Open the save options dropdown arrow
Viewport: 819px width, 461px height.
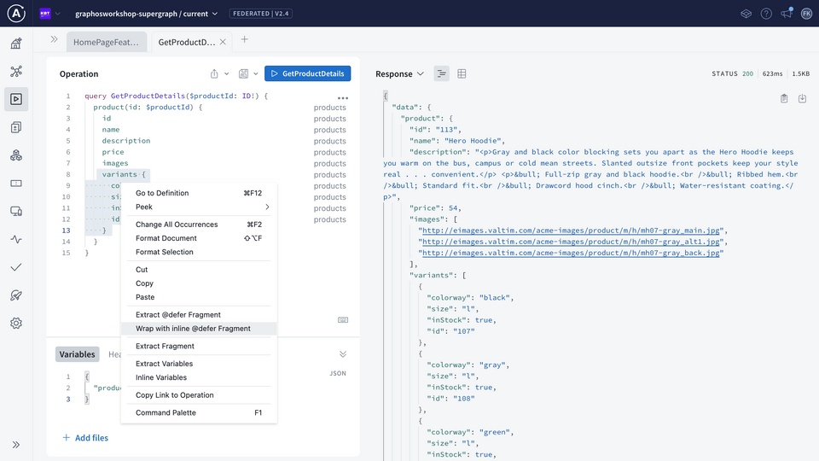point(256,73)
